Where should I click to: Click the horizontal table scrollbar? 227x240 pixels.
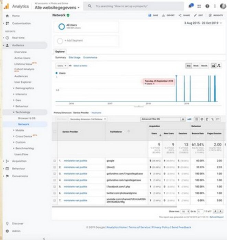pyautogui.click(x=114, y=207)
